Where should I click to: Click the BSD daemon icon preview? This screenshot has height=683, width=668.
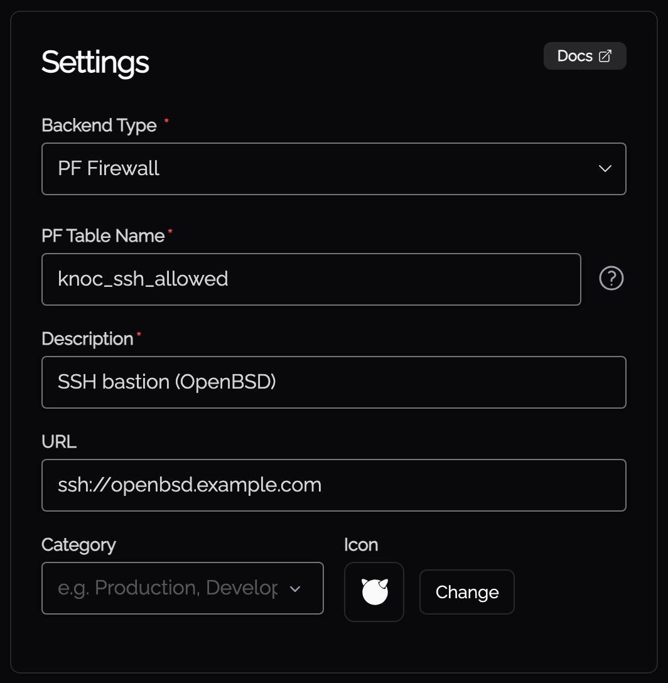[374, 591]
